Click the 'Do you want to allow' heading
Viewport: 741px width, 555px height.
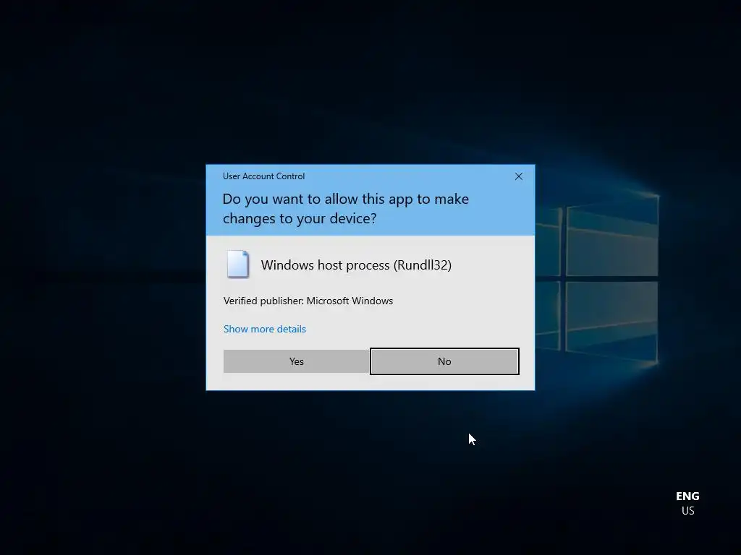pyautogui.click(x=345, y=209)
